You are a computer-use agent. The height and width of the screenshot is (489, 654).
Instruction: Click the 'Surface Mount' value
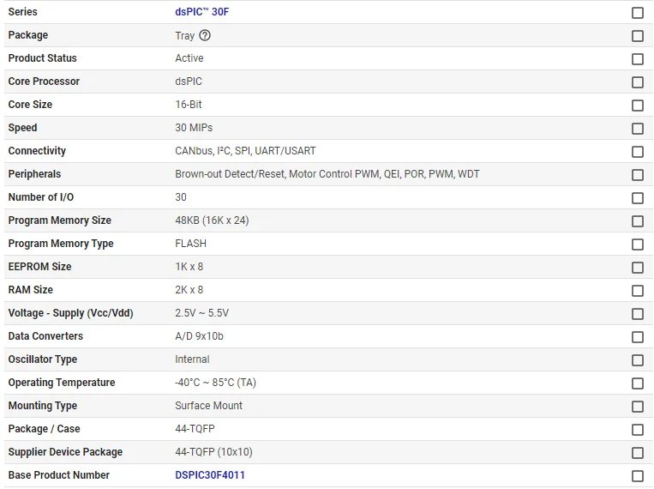coord(208,406)
